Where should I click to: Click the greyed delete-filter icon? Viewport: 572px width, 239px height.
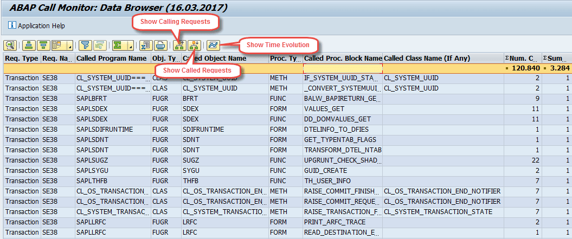click(99, 45)
